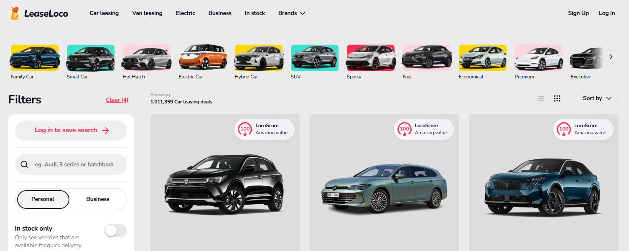Click LocoScore badge on green estate card
Image resolution: width=629 pixels, height=251 pixels.
pyautogui.click(x=424, y=129)
